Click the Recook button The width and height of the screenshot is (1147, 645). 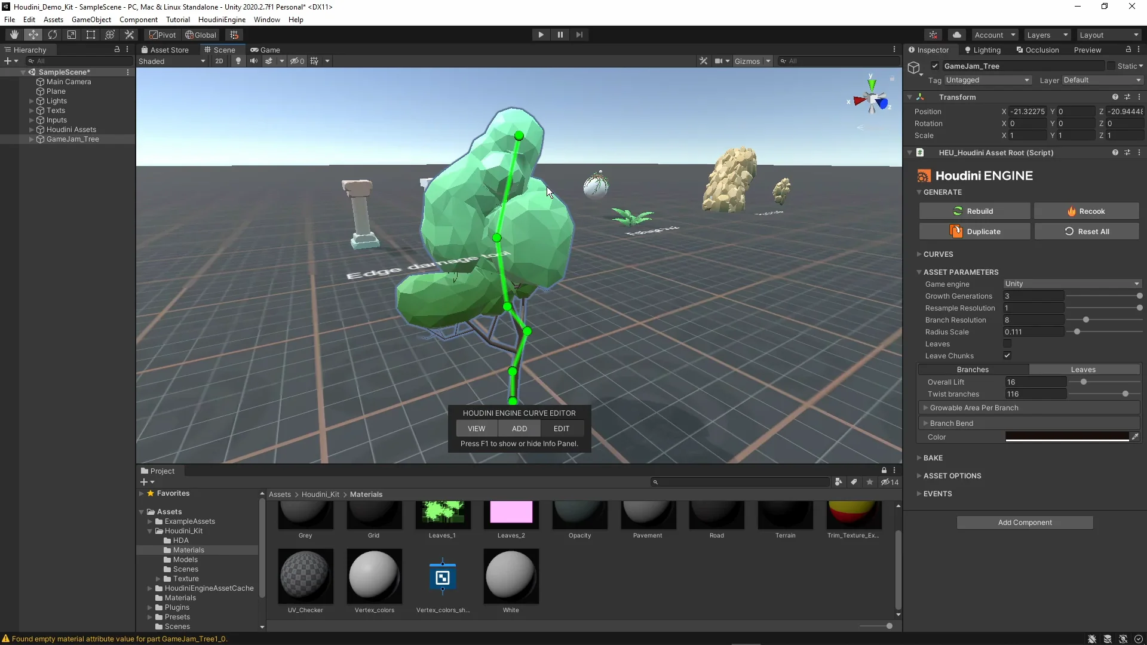(1086, 211)
